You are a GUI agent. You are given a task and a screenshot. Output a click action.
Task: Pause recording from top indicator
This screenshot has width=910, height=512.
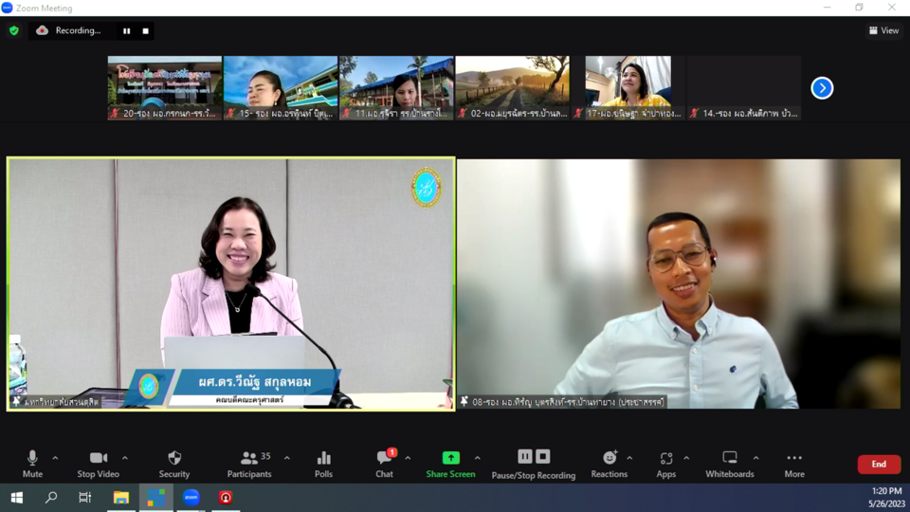tap(126, 30)
